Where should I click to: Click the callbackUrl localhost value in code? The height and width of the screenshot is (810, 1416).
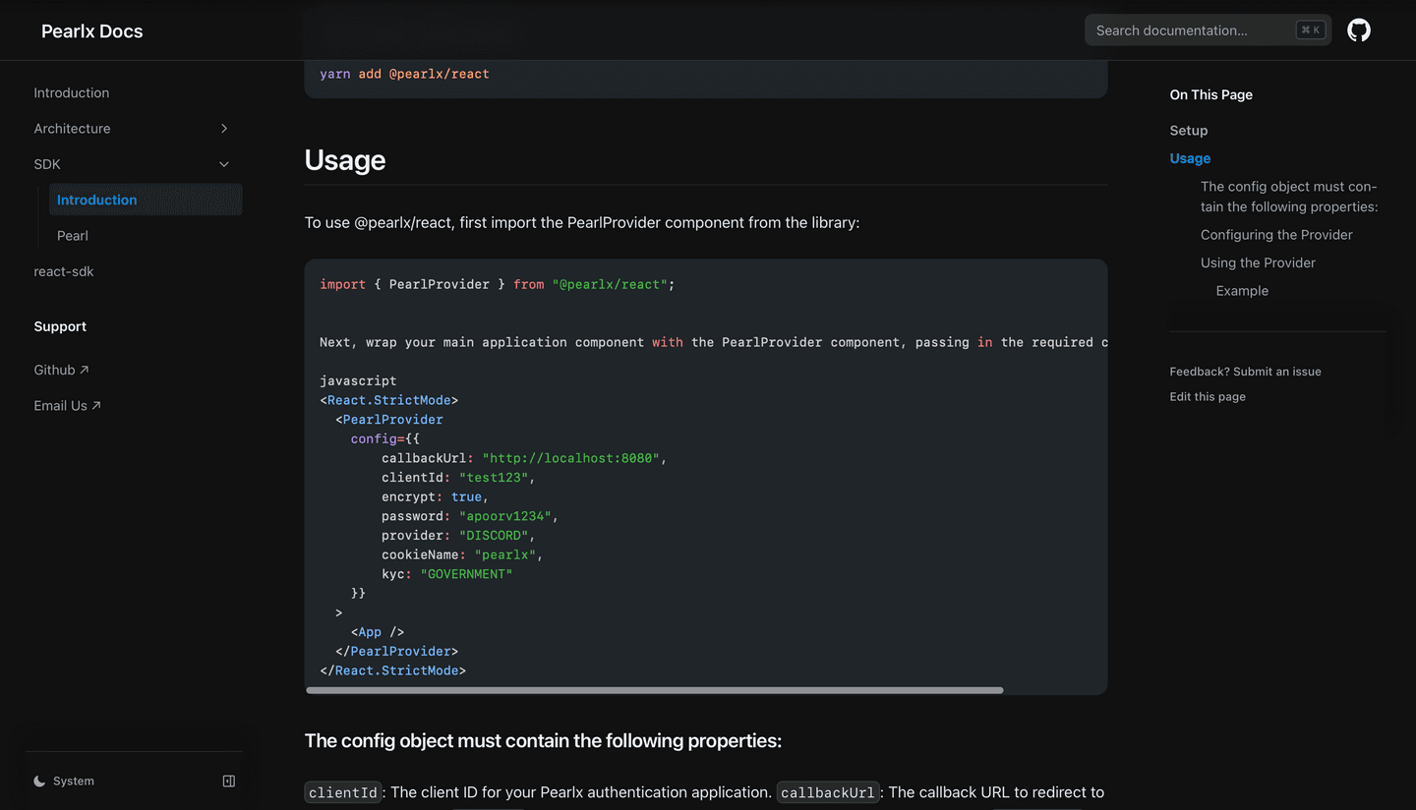pos(570,458)
